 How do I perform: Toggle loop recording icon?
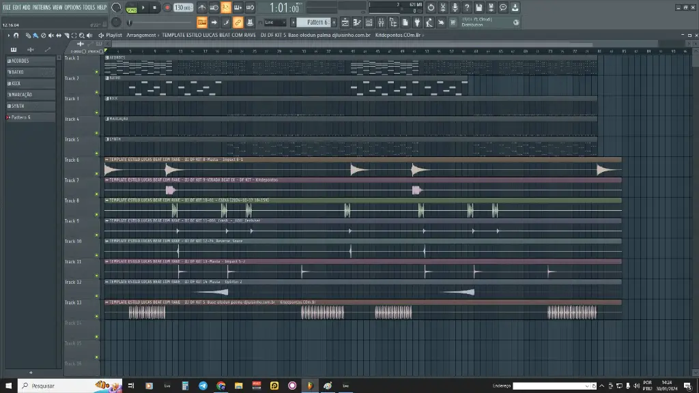tap(250, 8)
